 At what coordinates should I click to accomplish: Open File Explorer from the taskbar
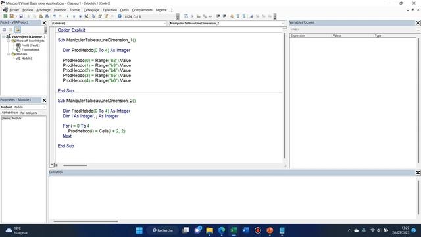[209, 230]
